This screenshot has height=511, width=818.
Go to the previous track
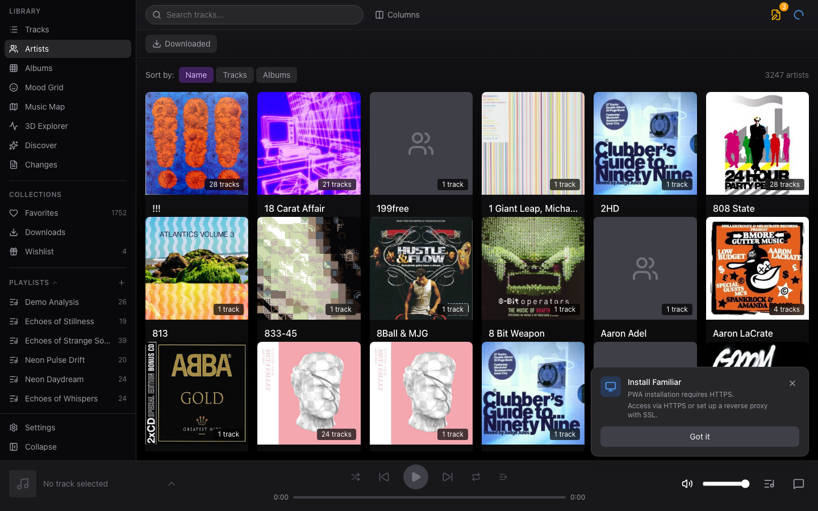coord(384,477)
